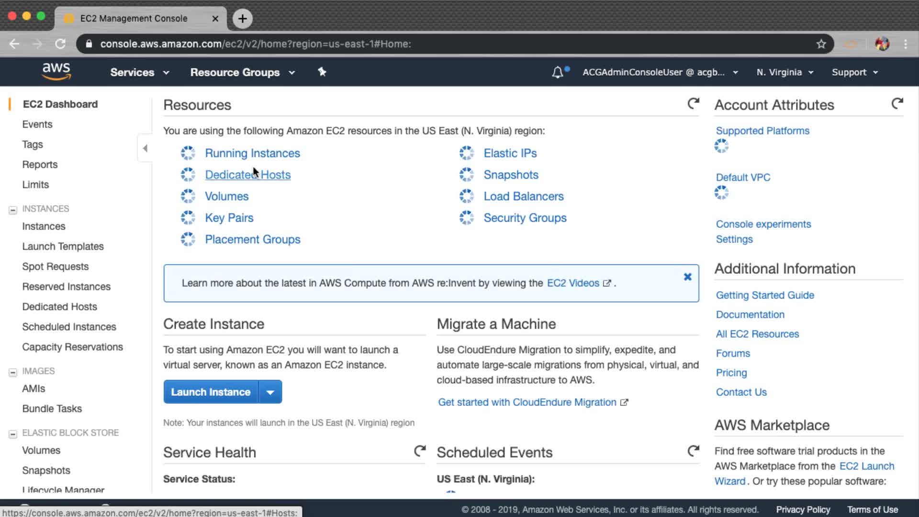Dismiss the EC2 Videos info banner
The image size is (919, 517).
tap(687, 277)
